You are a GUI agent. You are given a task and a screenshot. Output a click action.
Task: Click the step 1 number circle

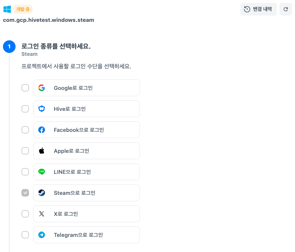9,47
